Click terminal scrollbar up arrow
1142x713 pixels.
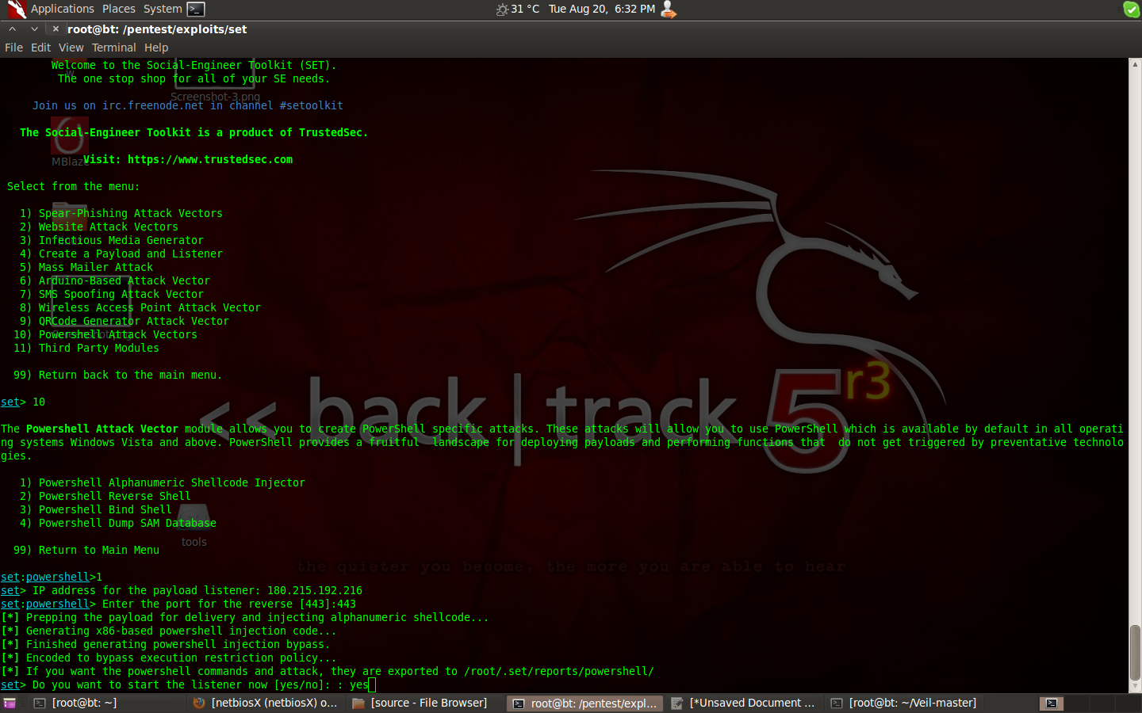(x=1135, y=64)
